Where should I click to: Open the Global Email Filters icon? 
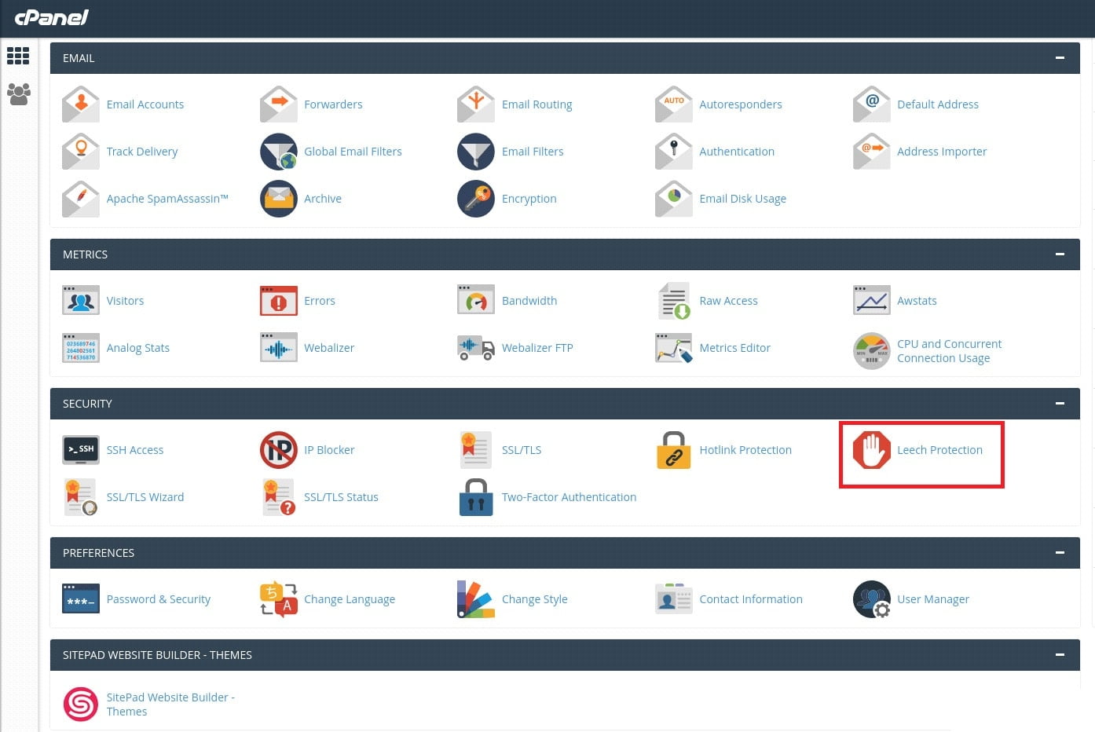point(278,152)
